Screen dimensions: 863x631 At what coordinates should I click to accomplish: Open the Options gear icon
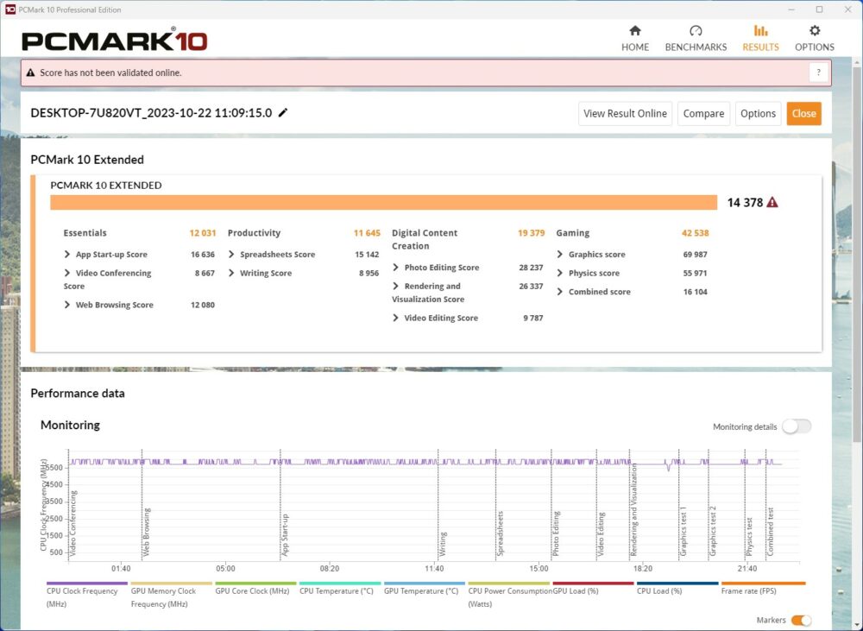pos(815,31)
